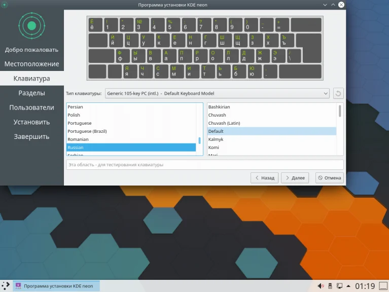Click the clock showing 01:19
389x292 pixels.
pyautogui.click(x=365, y=286)
